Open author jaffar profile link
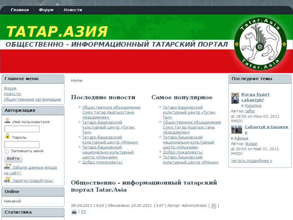Screen dimensions: 293x220 click(250, 111)
